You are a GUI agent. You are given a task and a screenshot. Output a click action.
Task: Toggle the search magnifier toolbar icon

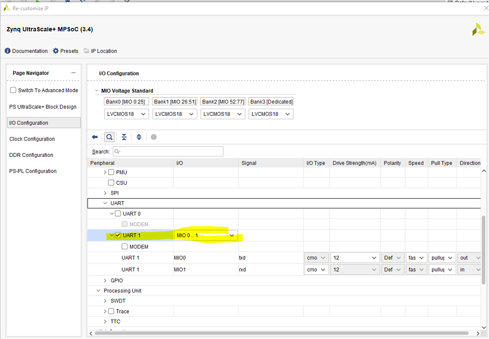(109, 137)
